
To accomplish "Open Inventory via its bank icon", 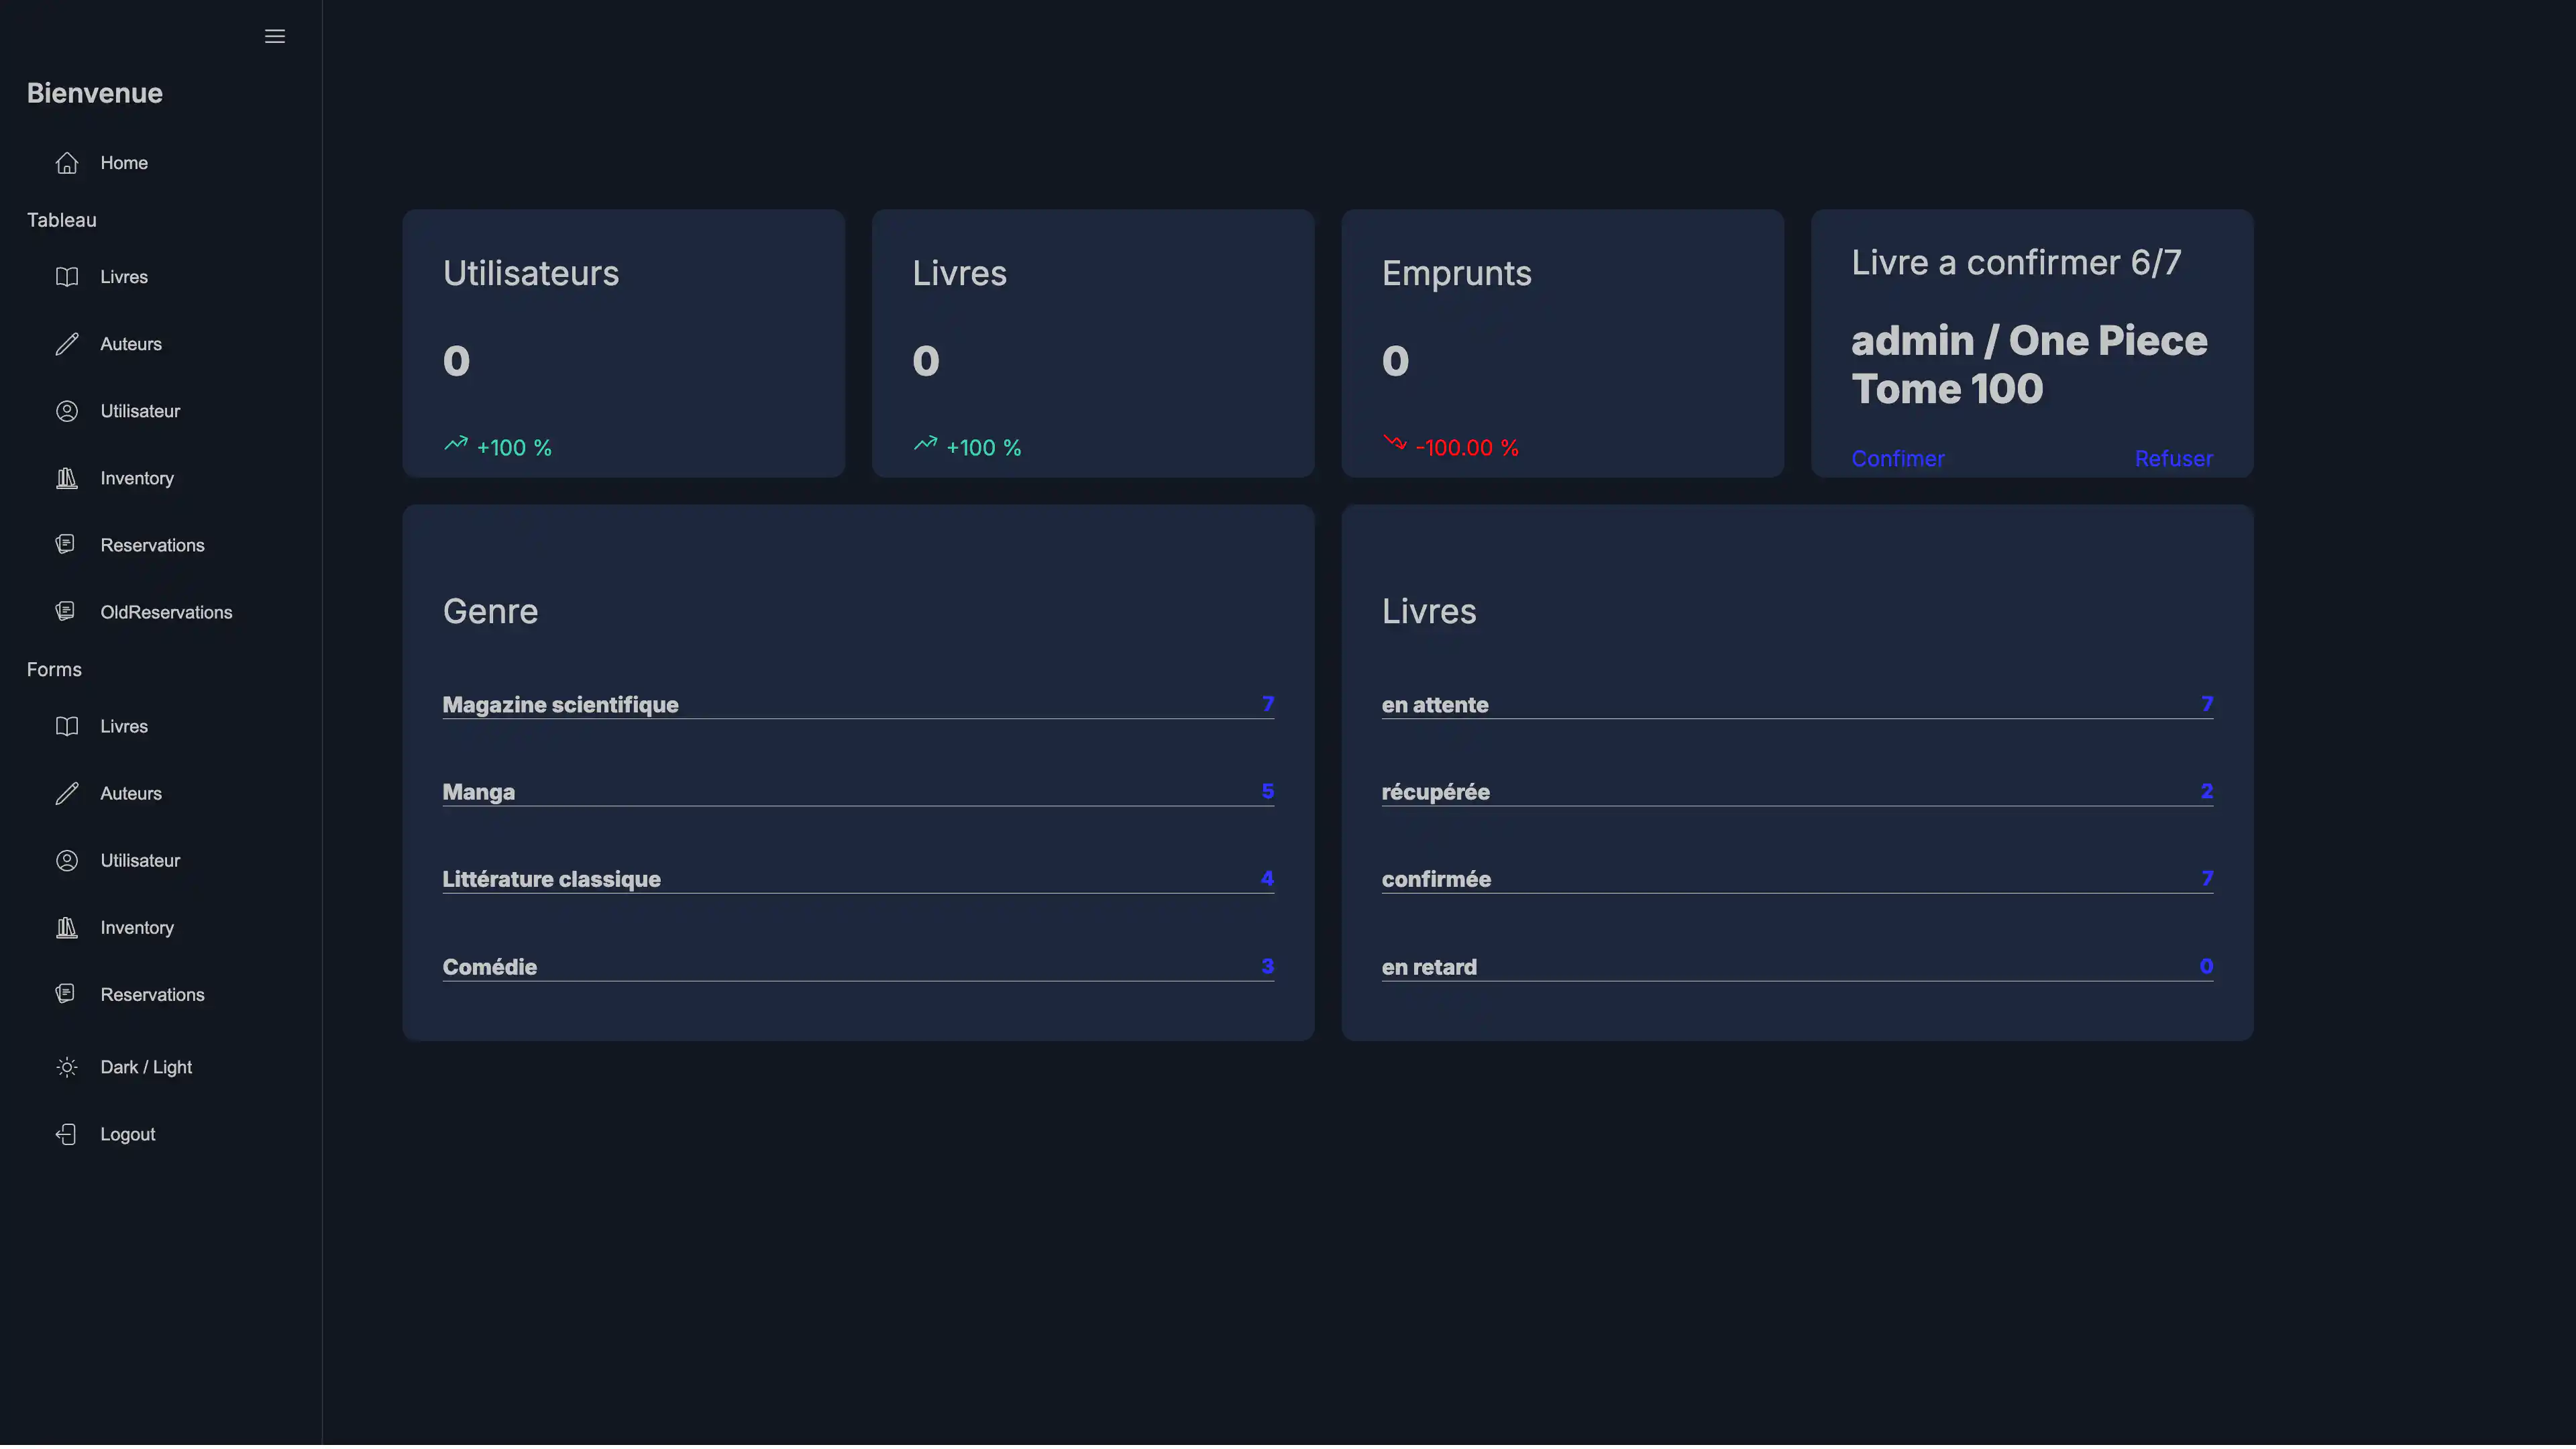I will 67,478.
